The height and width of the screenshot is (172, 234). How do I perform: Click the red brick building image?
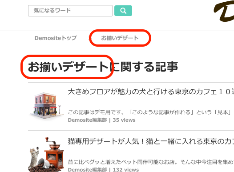click(46, 106)
